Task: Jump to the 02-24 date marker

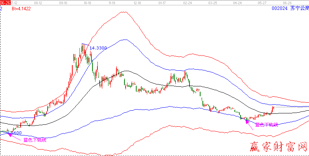Action: 187,2
